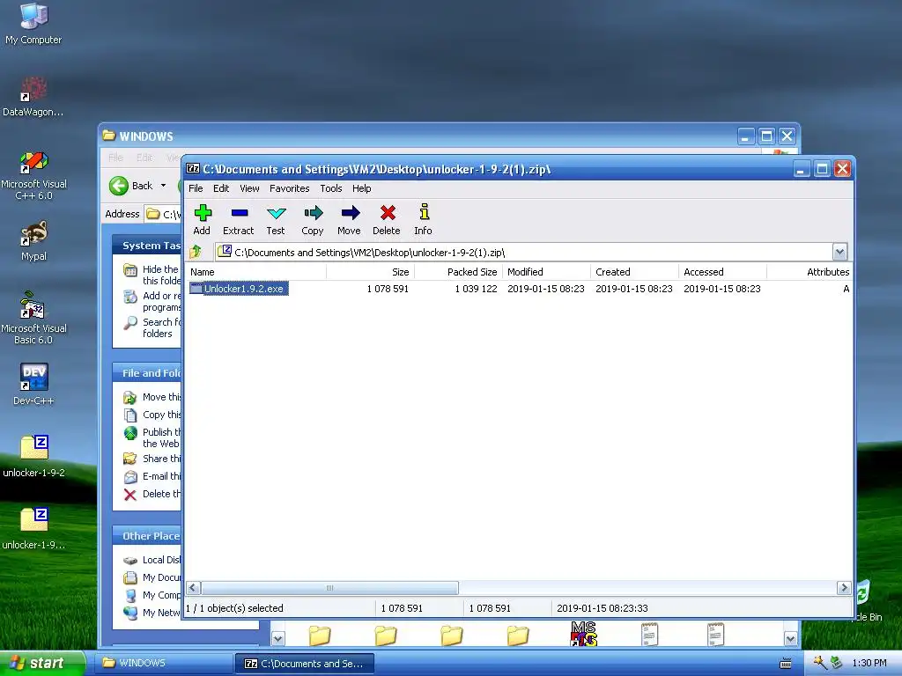Click the Back button in WINDOWS explorer
Image resolution: width=902 pixels, height=676 pixels.
click(x=132, y=186)
